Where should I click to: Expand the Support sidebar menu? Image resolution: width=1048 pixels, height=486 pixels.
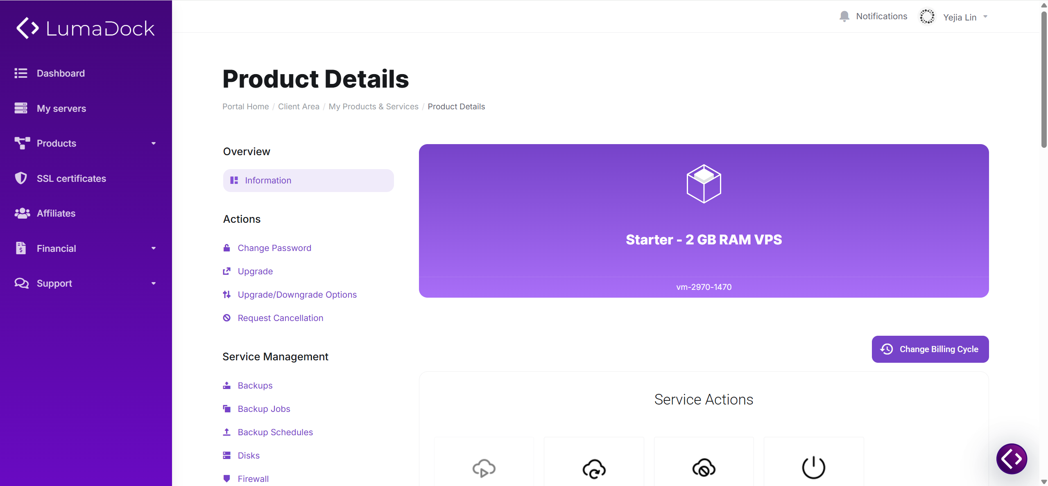86,283
